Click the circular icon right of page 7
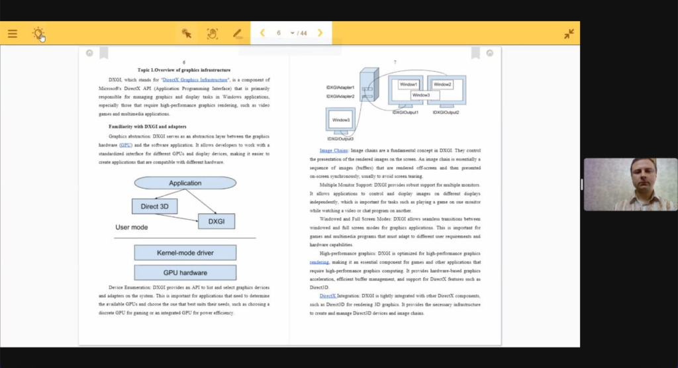This screenshot has height=368, width=678. click(489, 53)
